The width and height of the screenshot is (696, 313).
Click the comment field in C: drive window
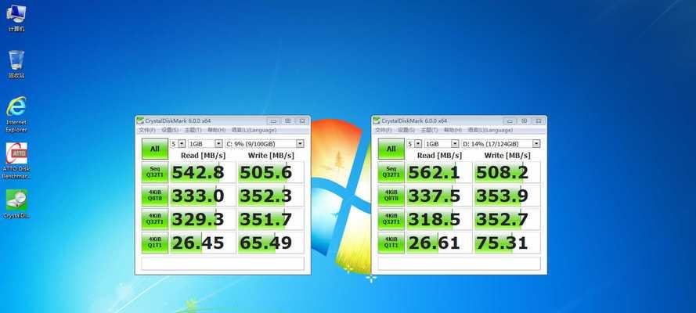223,264
